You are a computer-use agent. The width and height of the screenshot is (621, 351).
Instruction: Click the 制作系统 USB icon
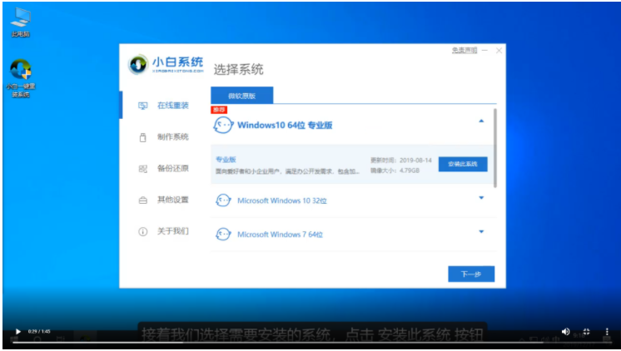click(142, 137)
